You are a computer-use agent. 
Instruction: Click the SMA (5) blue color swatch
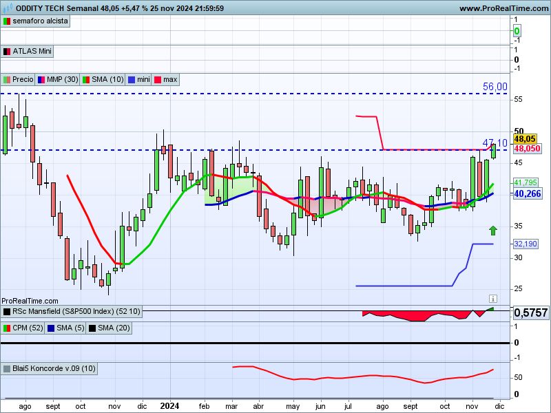pyautogui.click(x=50, y=328)
